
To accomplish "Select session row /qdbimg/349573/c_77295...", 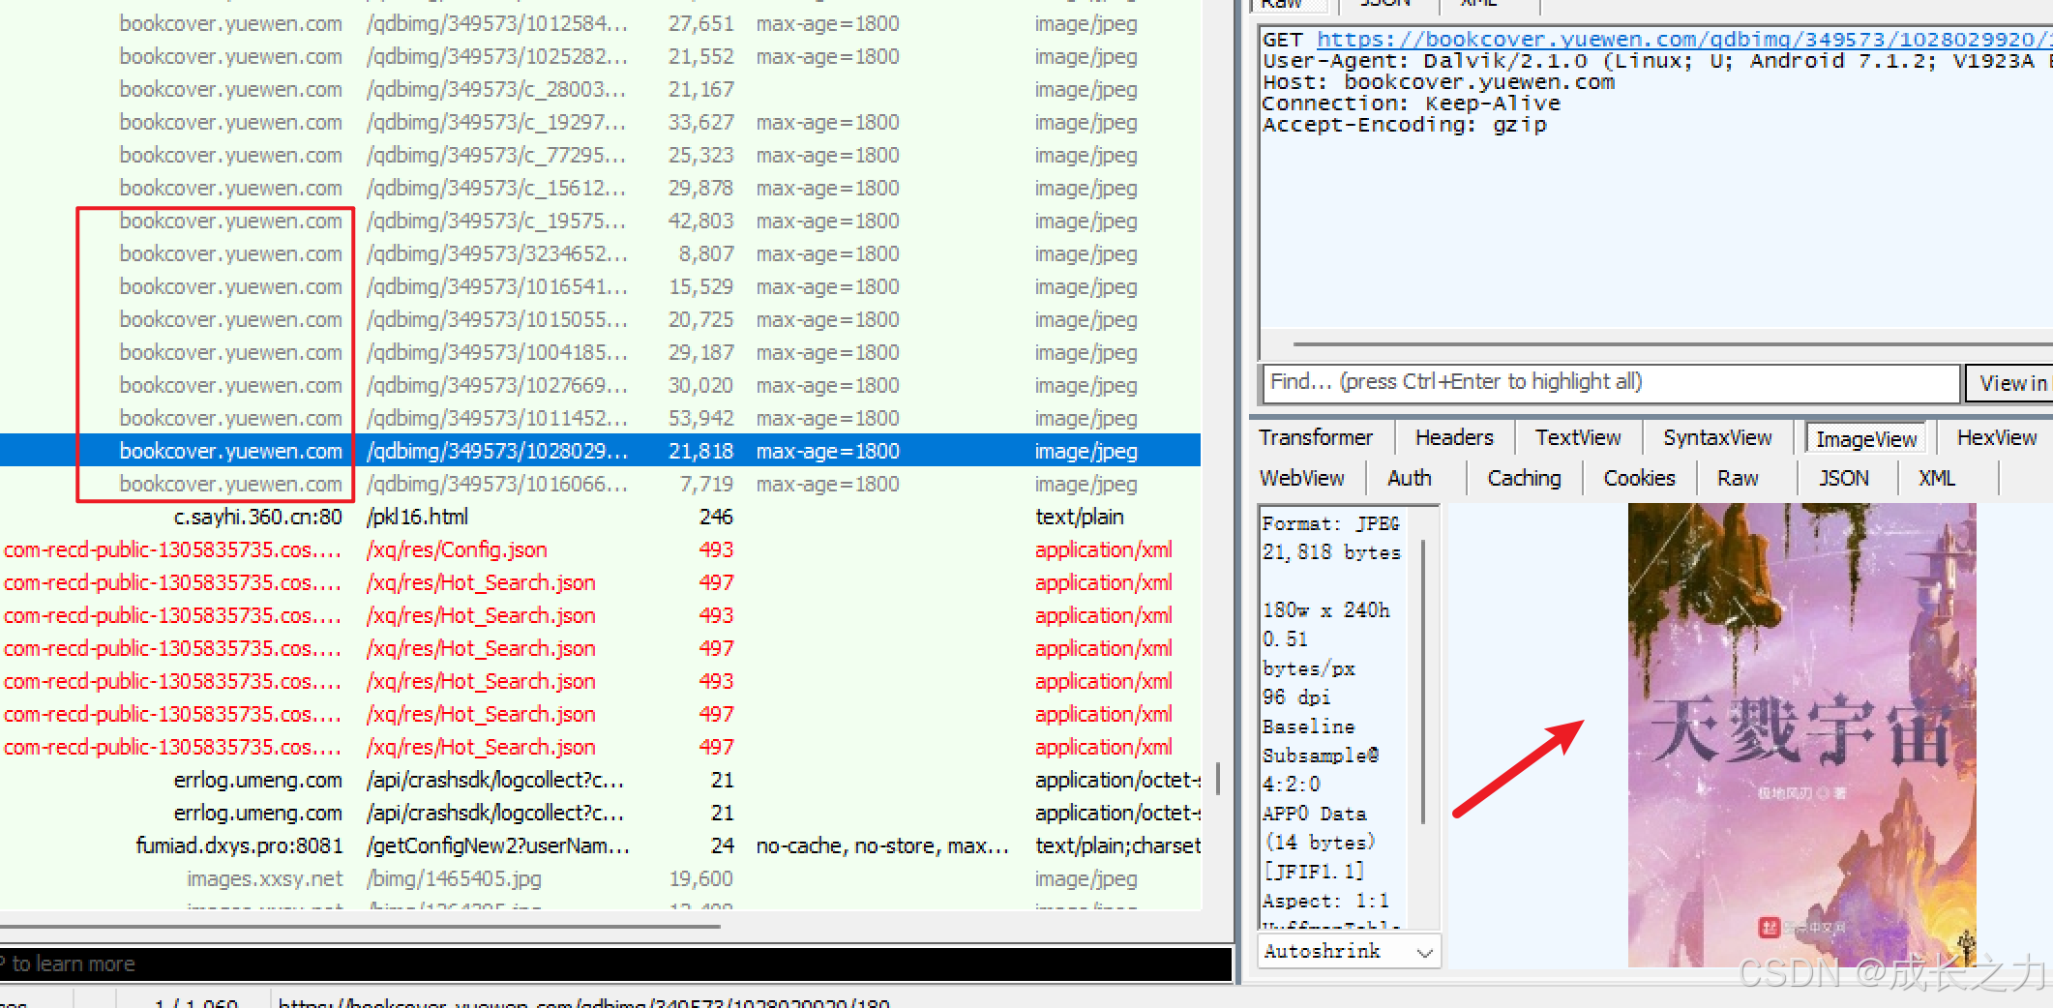I will [x=600, y=155].
